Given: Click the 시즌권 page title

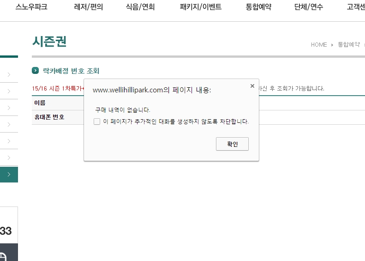Looking at the screenshot, I should pyautogui.click(x=49, y=42).
